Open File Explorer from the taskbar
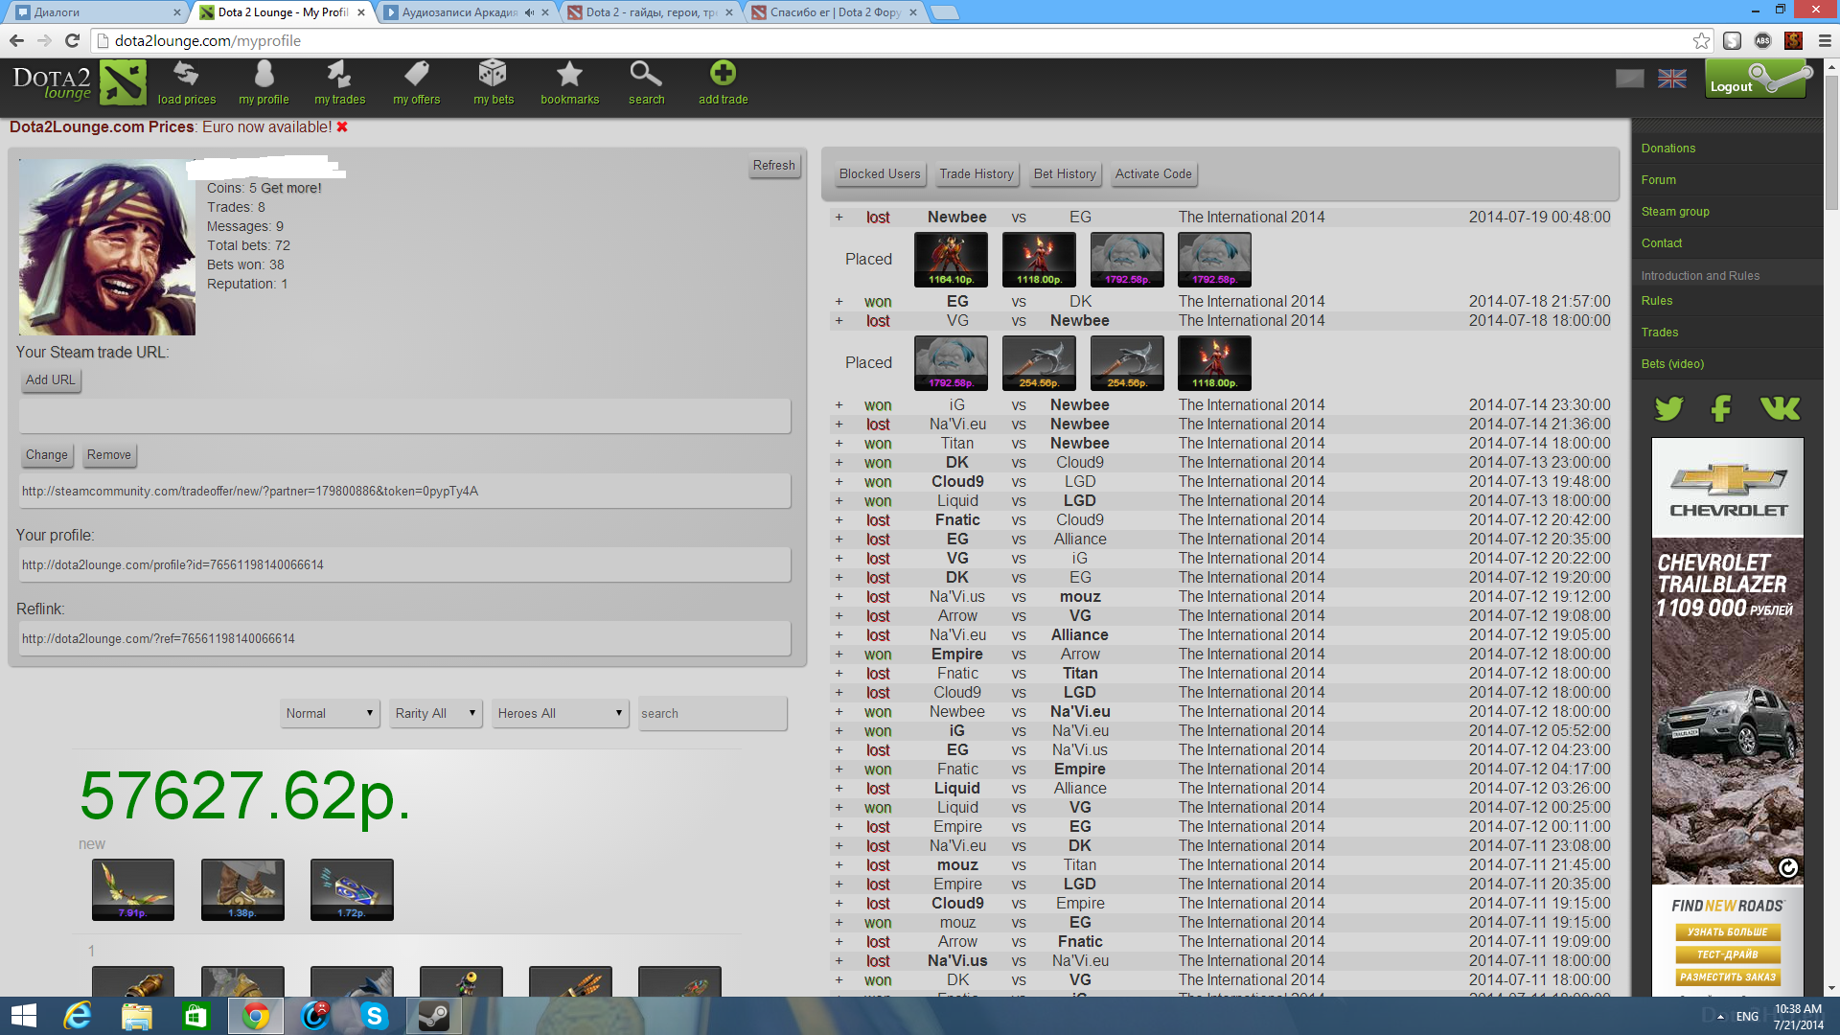The width and height of the screenshot is (1840, 1035). tap(136, 1016)
